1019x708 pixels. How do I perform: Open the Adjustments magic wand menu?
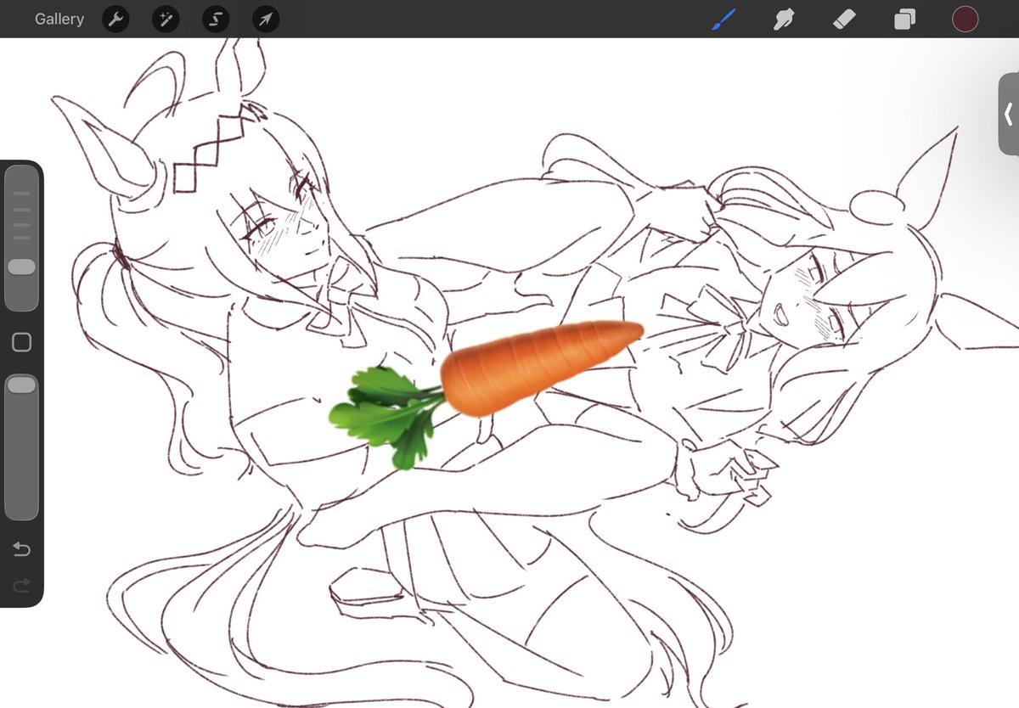(x=166, y=19)
